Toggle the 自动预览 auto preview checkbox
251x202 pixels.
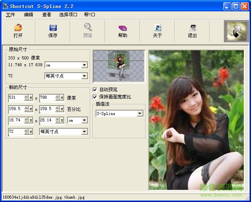coord(95,90)
